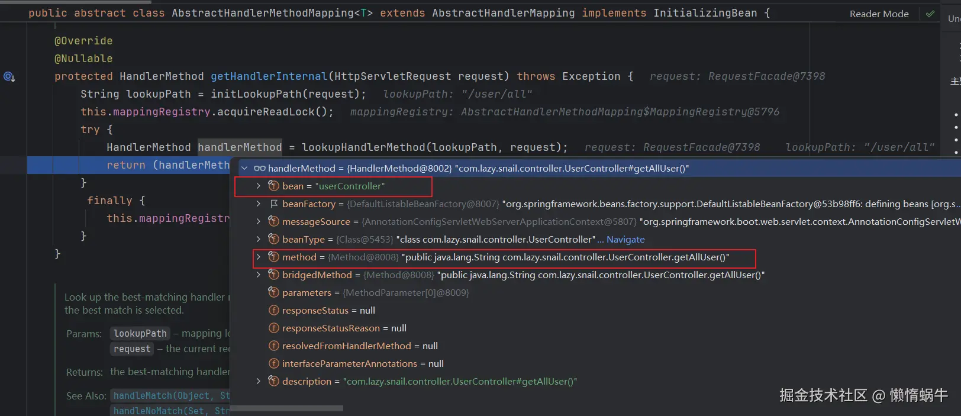Click the AbstractHandlerMapping superclass name
Screen dimensions: 961x416
point(503,13)
